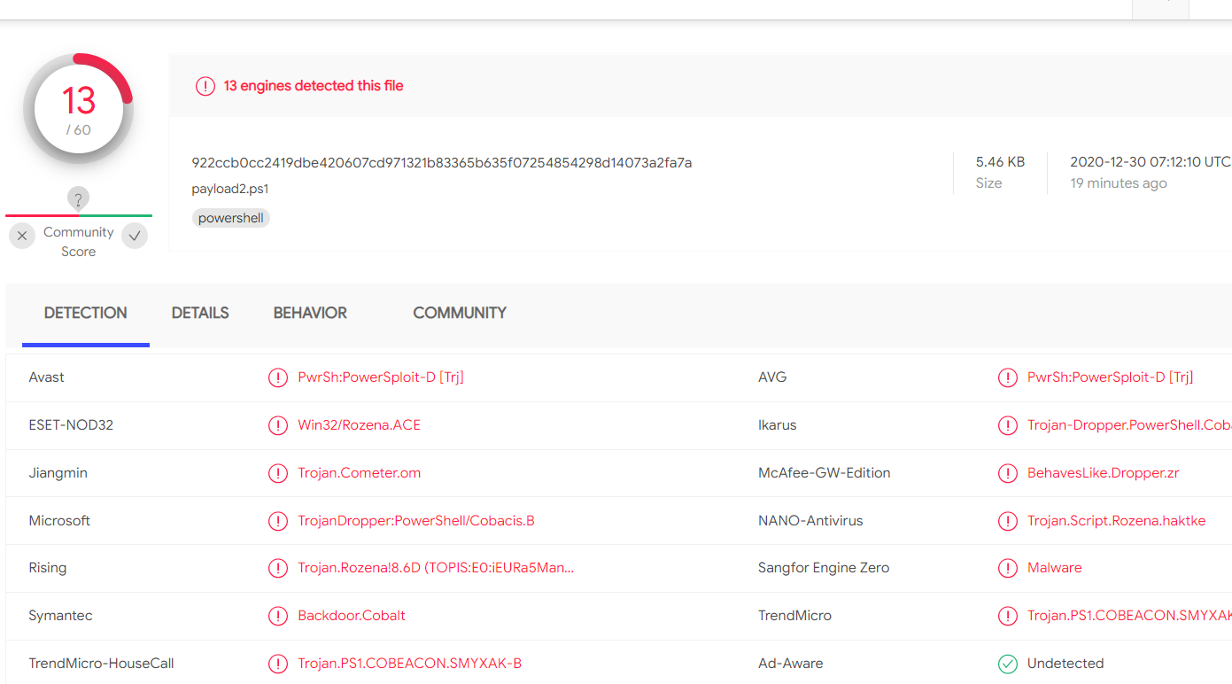The image size is (1232, 684).
Task: Click the TrendMicro detection warning icon
Action: (1008, 616)
